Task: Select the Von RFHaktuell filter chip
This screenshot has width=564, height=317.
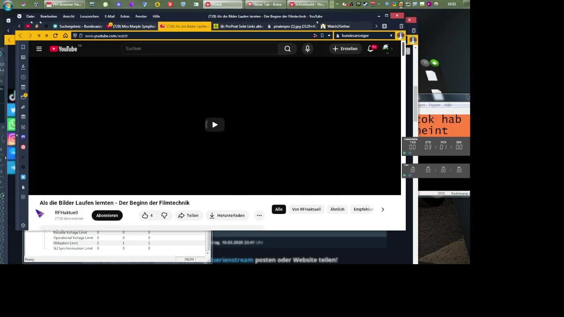Action: pyautogui.click(x=306, y=210)
